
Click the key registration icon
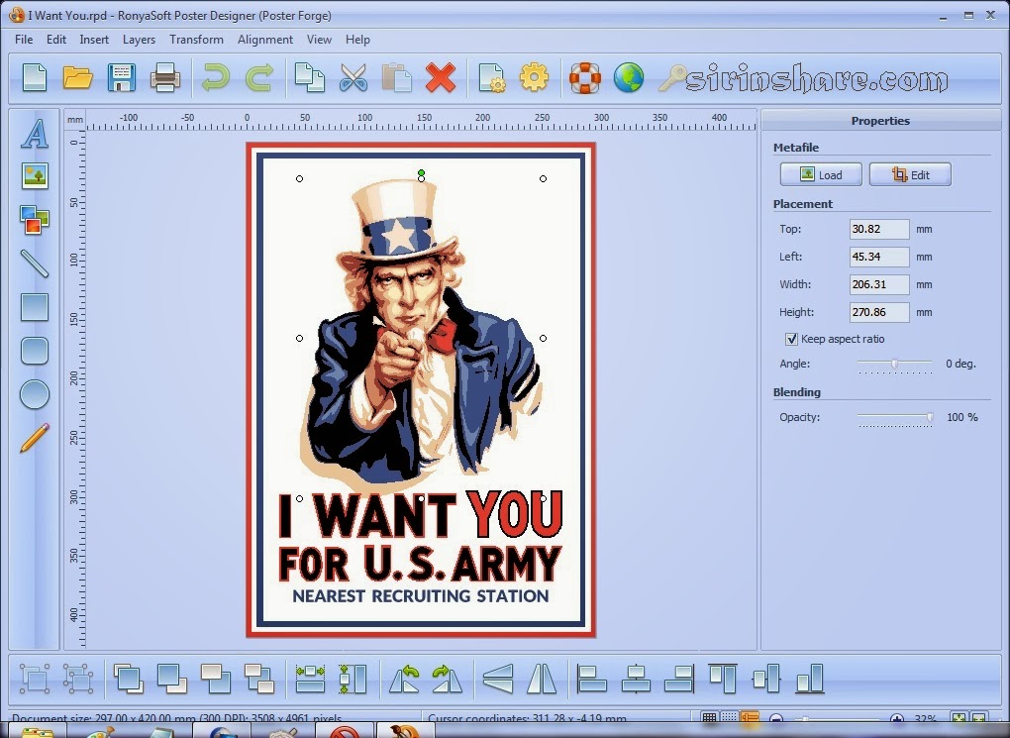pyautogui.click(x=673, y=78)
